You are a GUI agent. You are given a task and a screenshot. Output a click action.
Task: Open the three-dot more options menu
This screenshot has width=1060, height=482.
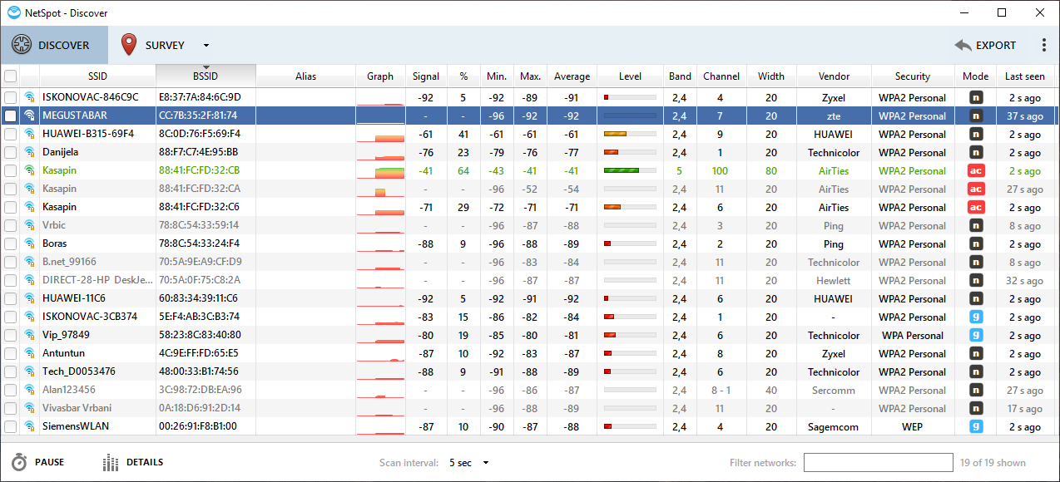click(1044, 45)
